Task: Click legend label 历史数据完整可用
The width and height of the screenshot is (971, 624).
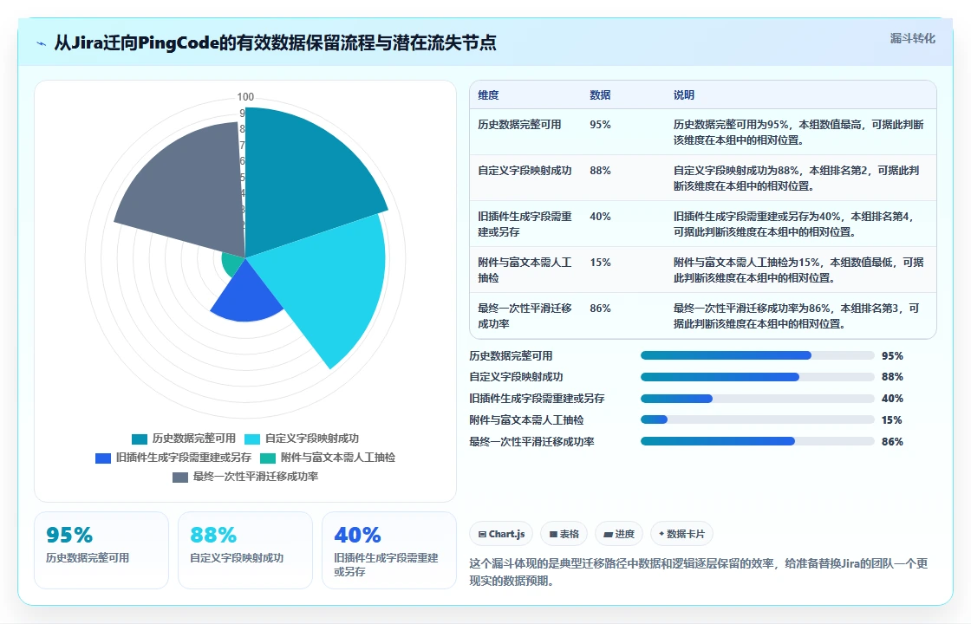Action: click(x=194, y=439)
